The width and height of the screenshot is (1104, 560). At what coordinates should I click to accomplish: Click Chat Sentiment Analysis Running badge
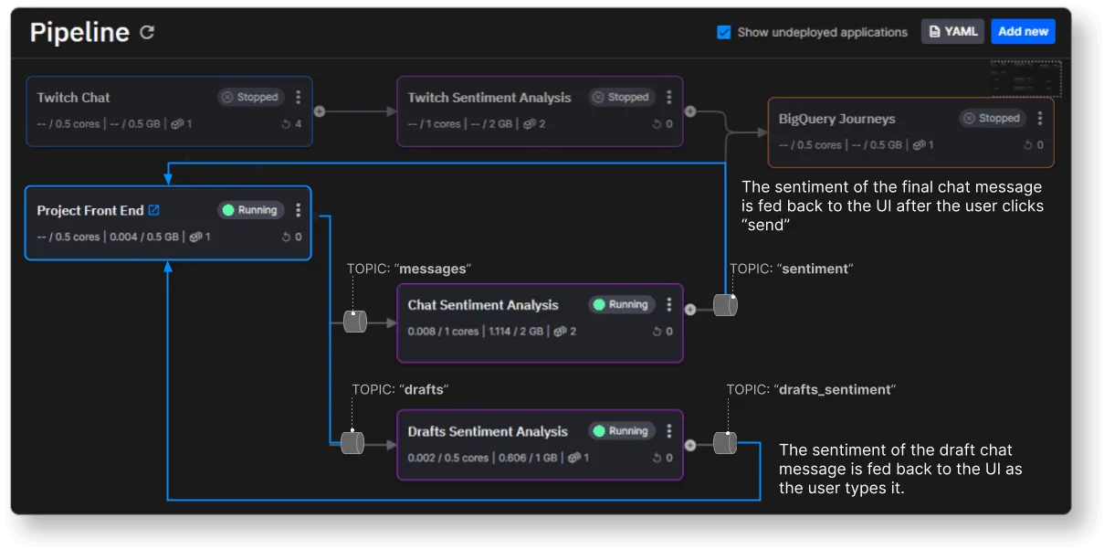coord(621,304)
